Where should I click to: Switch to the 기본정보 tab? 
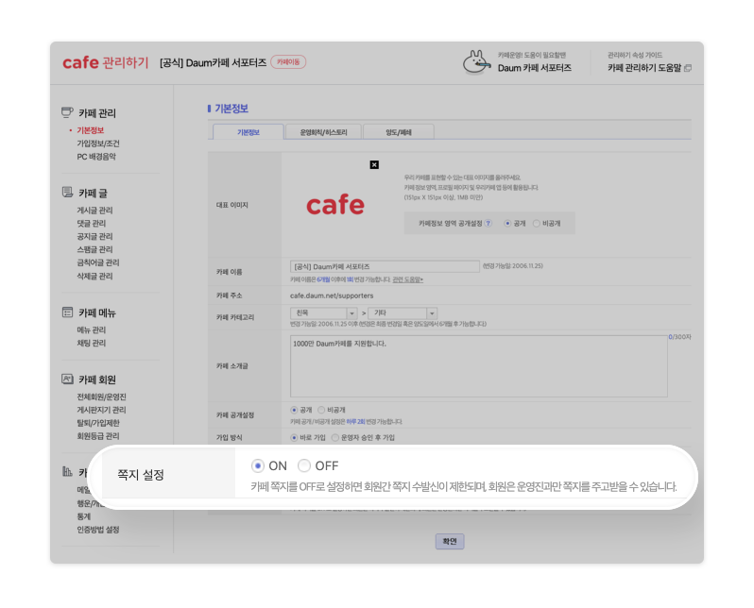pyautogui.click(x=248, y=132)
